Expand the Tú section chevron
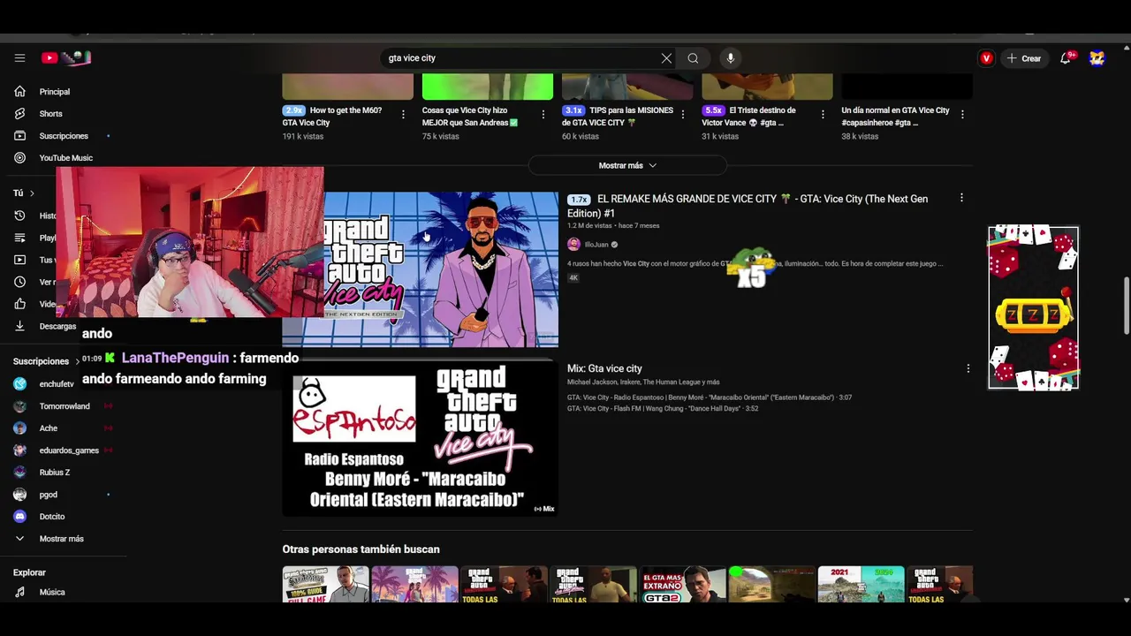 (x=32, y=193)
